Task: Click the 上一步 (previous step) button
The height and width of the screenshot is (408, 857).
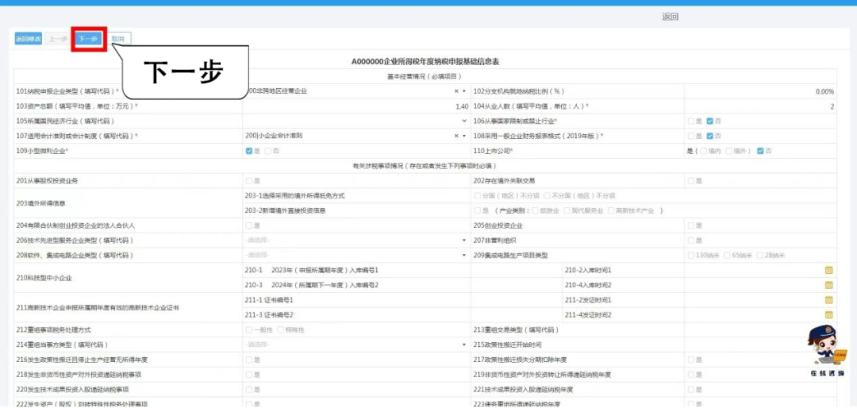Action: tap(57, 39)
